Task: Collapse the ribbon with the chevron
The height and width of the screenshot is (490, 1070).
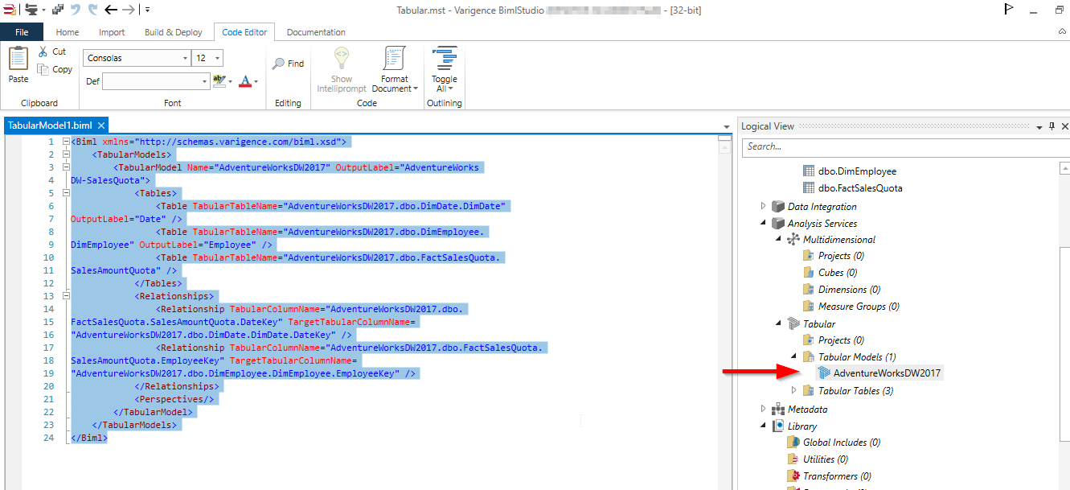Action: coord(1063,32)
